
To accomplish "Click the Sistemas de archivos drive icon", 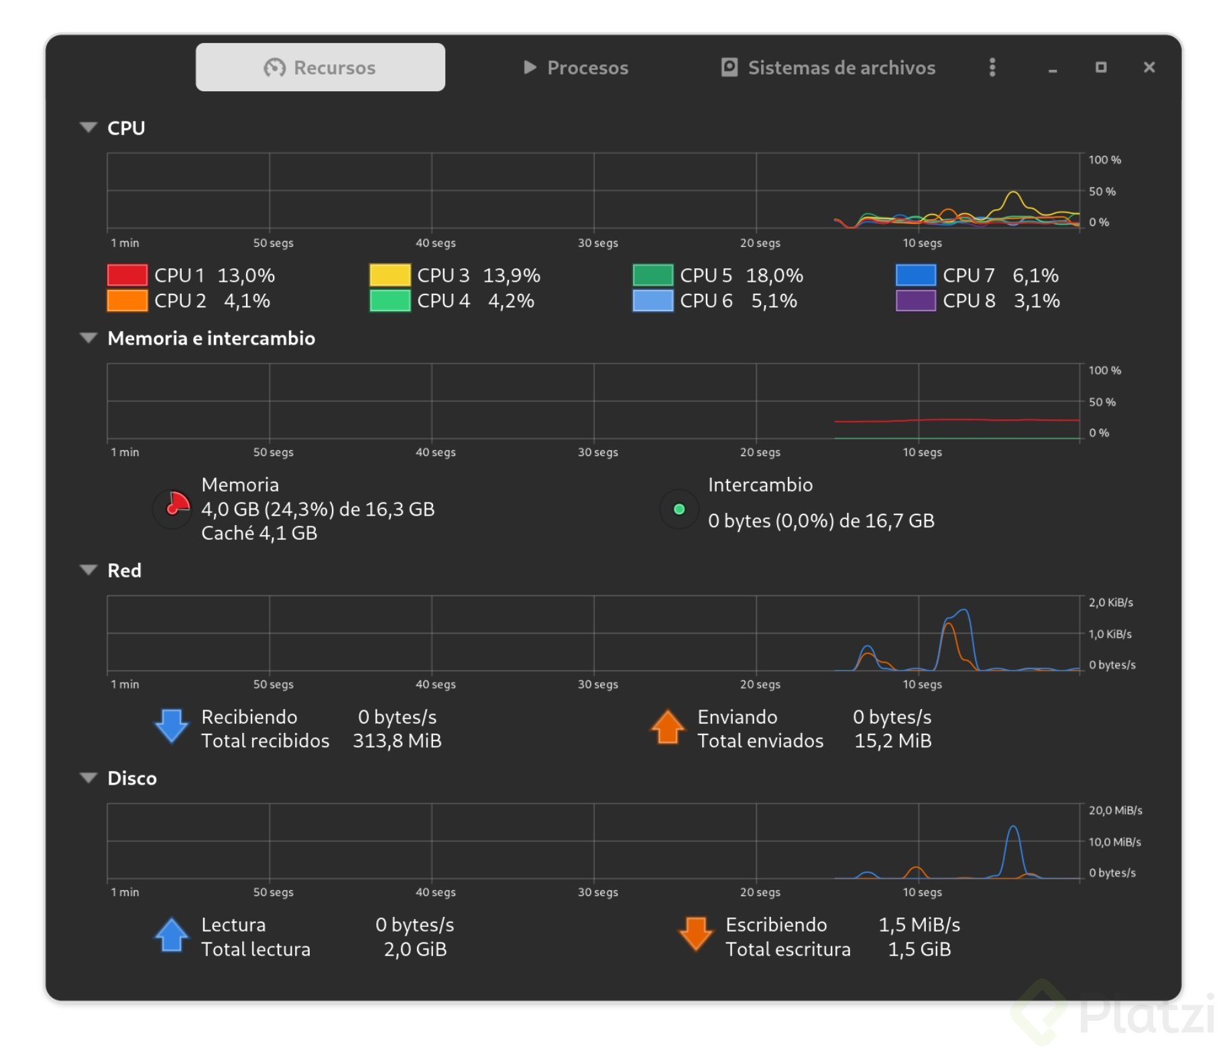I will [x=729, y=67].
